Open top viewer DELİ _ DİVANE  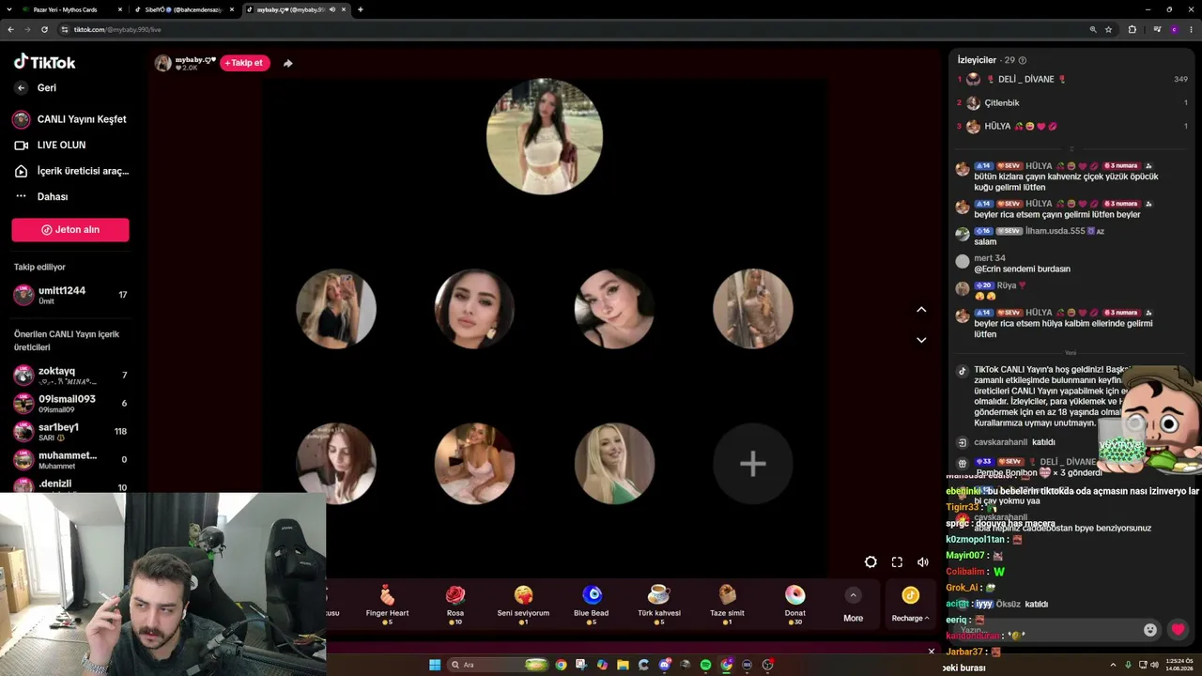(x=1072, y=80)
